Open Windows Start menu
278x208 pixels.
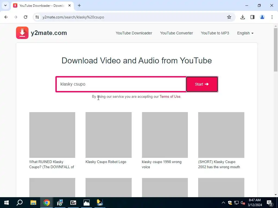[x=7, y=203]
